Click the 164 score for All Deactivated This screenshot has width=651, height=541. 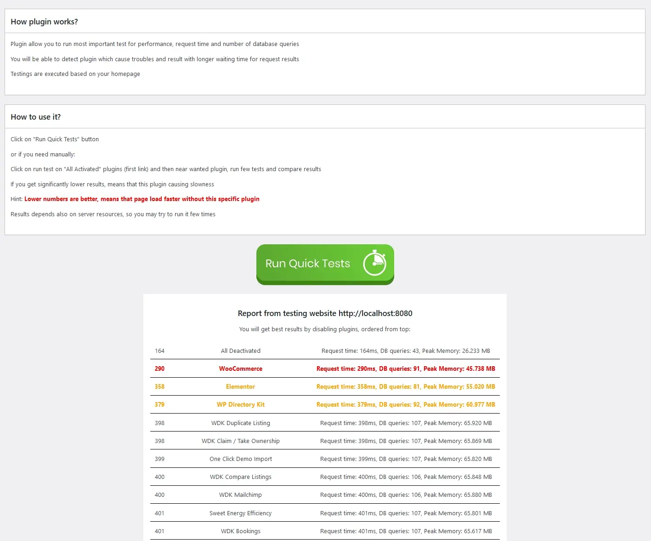[159, 351]
